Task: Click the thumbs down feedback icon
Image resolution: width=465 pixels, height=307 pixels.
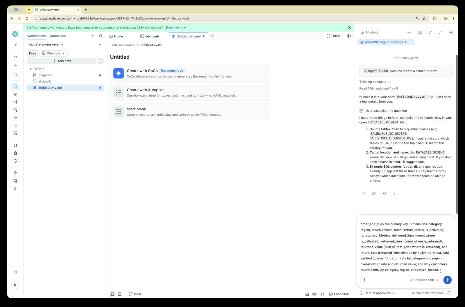Action: tap(384, 193)
